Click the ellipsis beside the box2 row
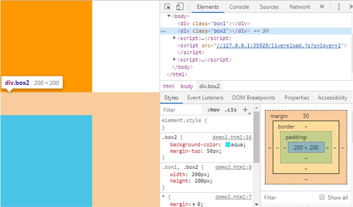The image size is (353, 207). [163, 31]
